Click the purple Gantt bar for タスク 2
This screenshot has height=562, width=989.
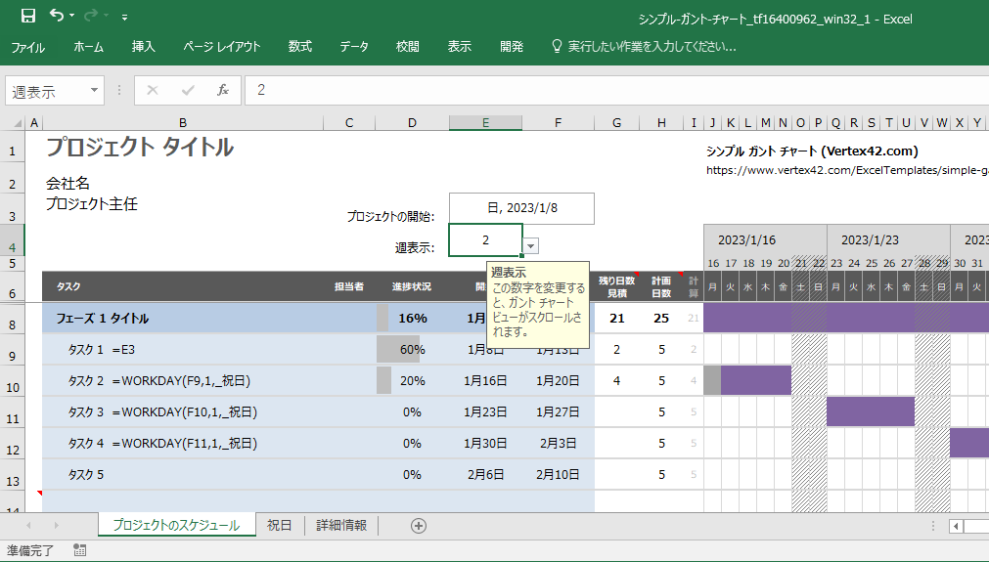coord(755,380)
